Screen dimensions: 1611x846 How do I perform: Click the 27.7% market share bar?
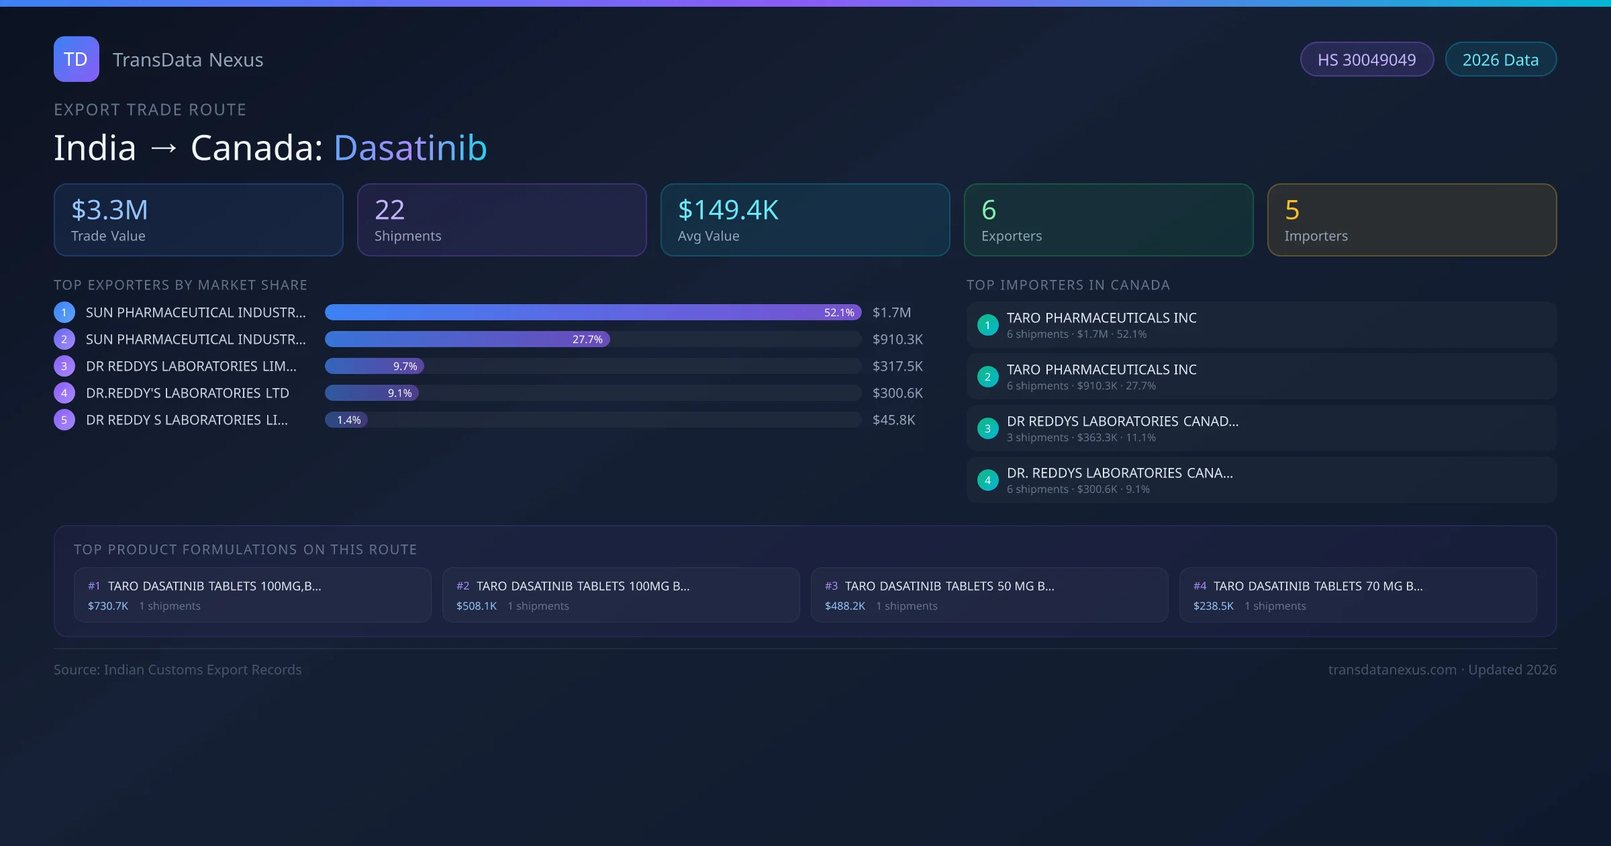(467, 339)
